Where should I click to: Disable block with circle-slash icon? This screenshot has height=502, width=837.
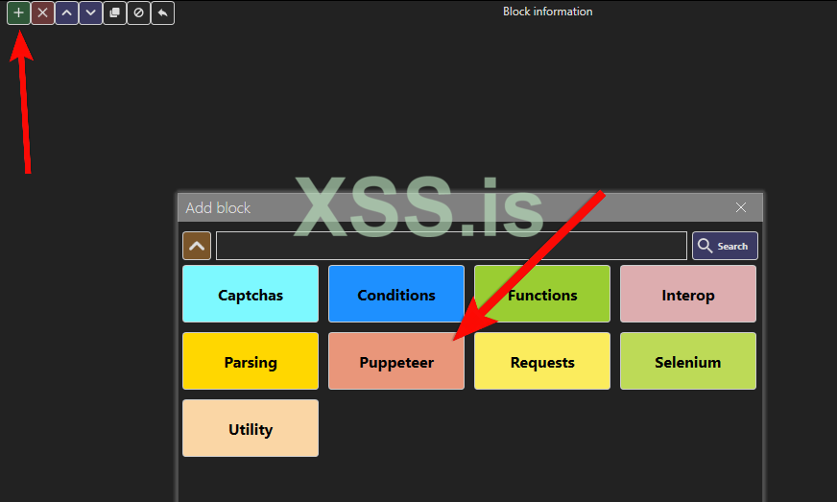139,12
